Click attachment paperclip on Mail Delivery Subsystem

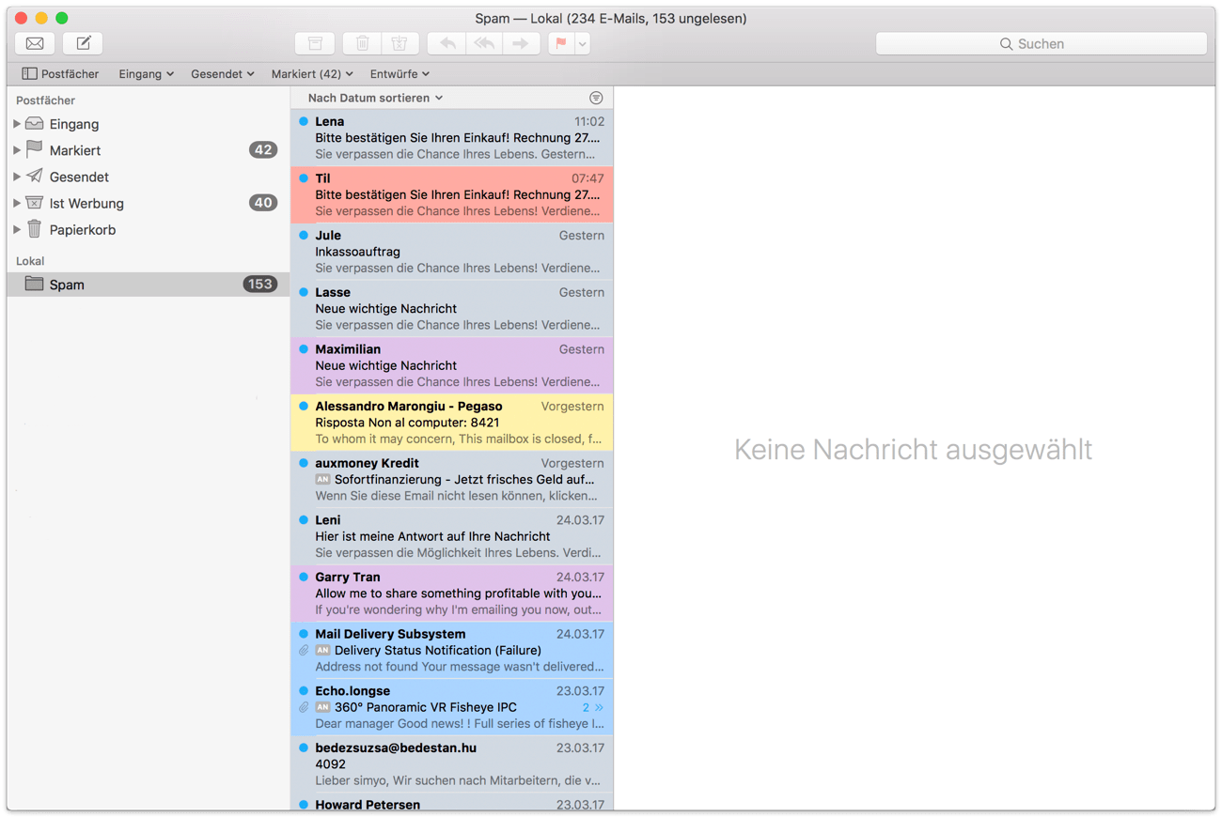[304, 650]
